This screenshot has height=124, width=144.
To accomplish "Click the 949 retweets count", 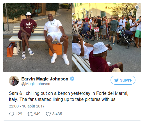I will 37,114.
